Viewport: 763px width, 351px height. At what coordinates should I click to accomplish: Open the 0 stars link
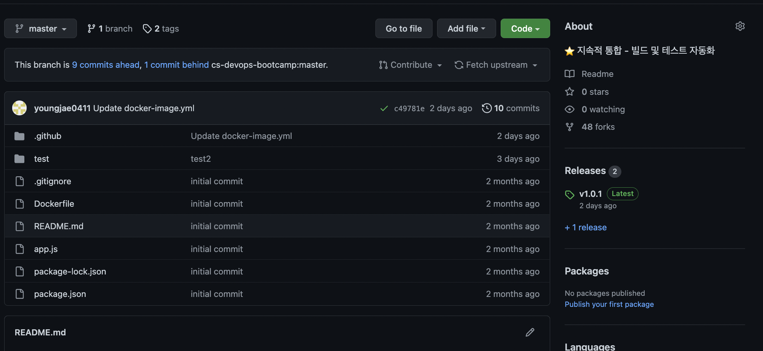click(595, 92)
